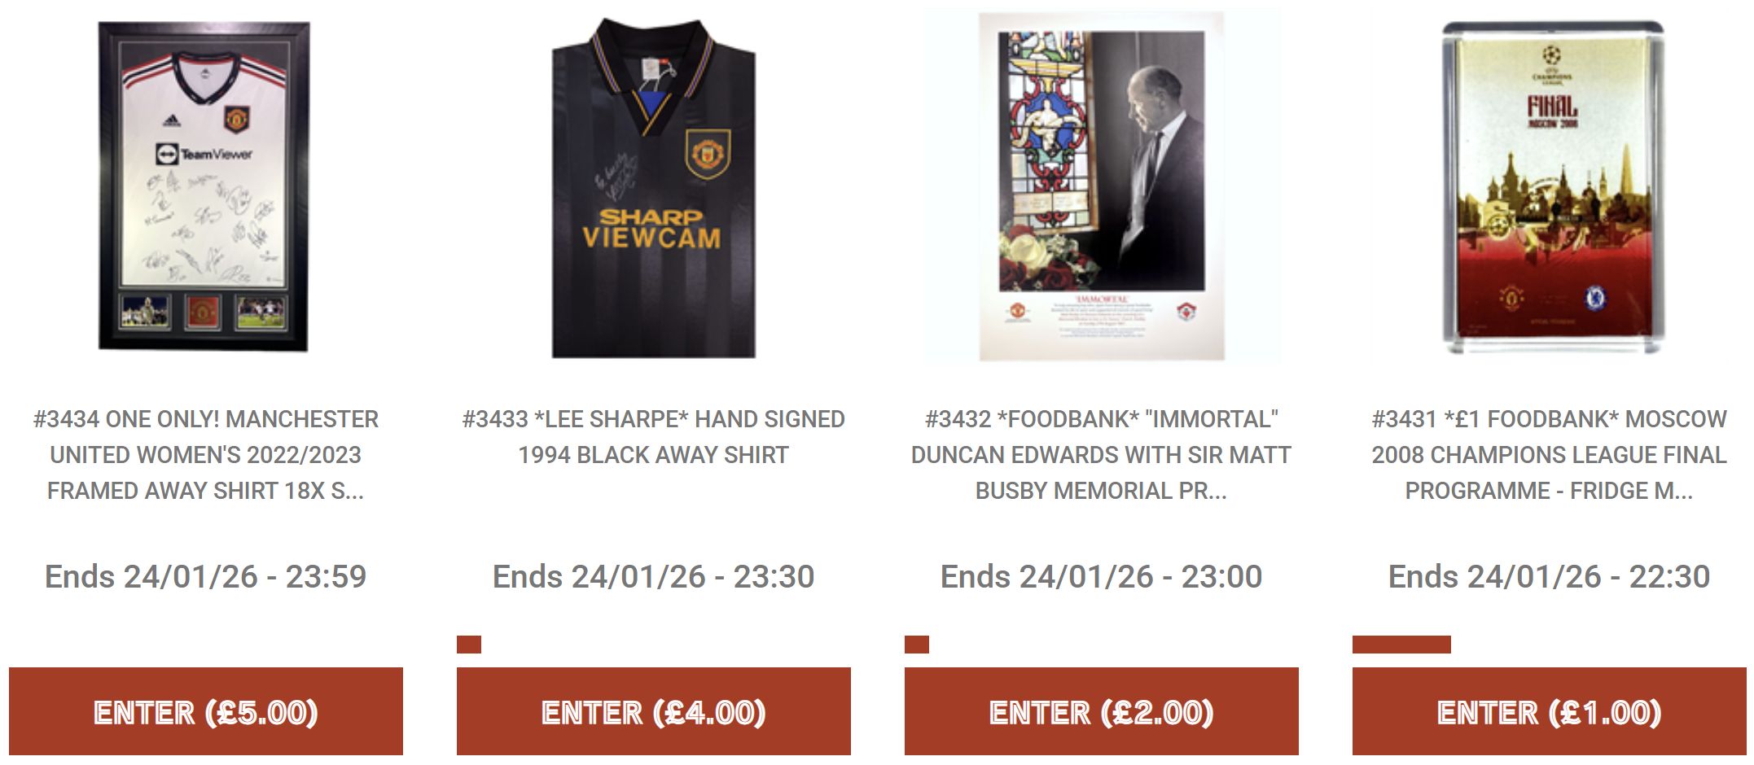Open the #3431 Moscow 2008 programme title

pyautogui.click(x=1550, y=455)
